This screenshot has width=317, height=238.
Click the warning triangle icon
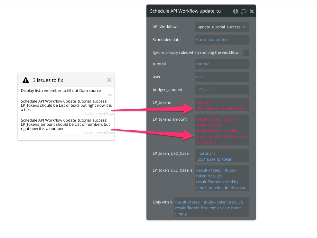(x=26, y=80)
